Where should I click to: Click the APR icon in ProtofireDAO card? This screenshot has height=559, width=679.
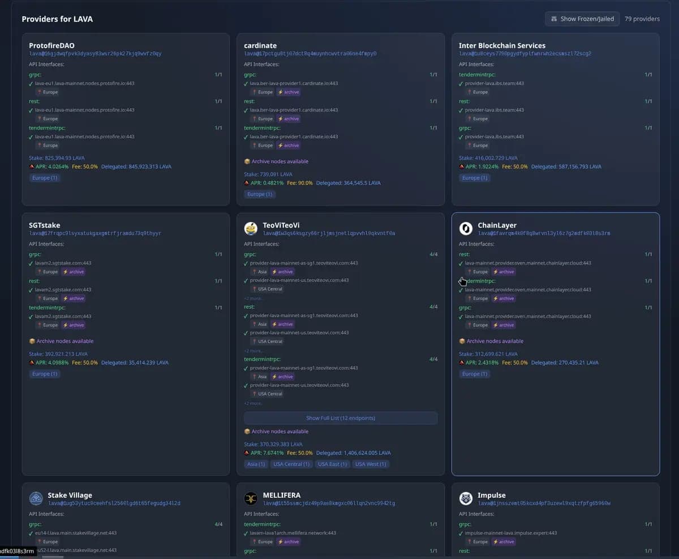point(32,167)
